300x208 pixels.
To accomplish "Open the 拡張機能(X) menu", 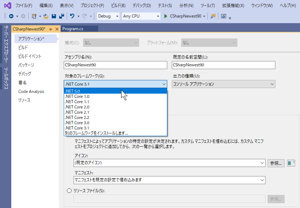I will (x=233, y=6).
